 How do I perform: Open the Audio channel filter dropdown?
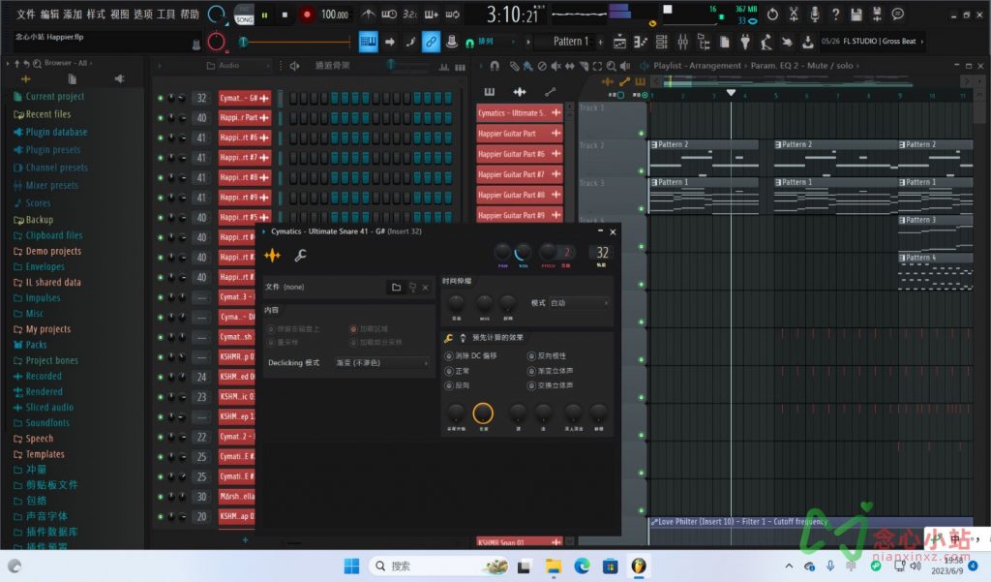(x=237, y=66)
